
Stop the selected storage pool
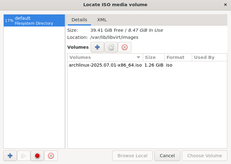click(37, 156)
